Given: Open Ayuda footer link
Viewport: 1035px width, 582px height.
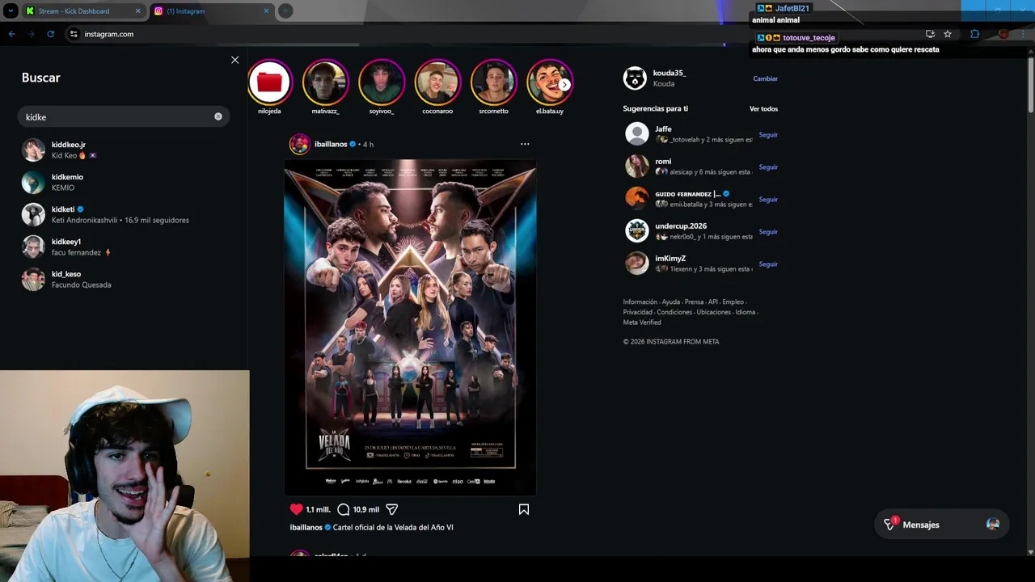Looking at the screenshot, I should coord(670,302).
